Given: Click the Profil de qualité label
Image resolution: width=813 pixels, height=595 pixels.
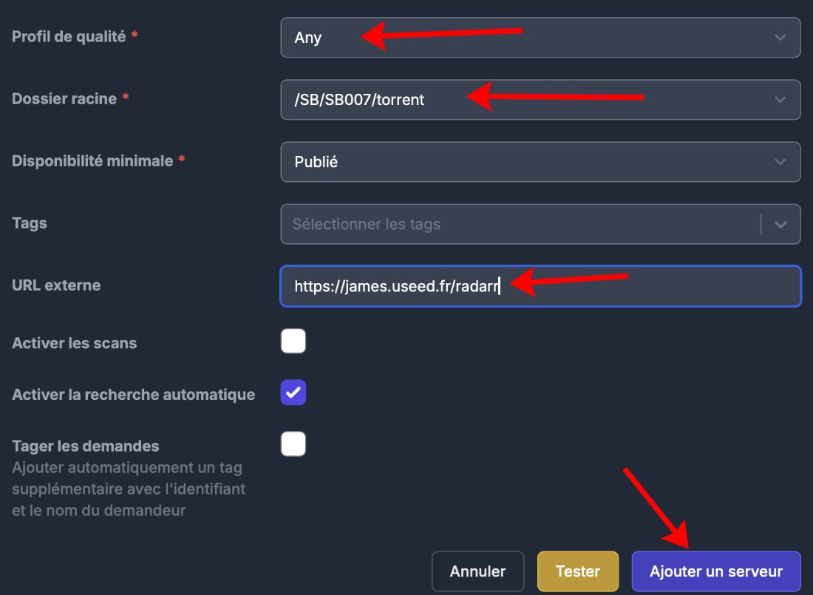Looking at the screenshot, I should click(x=69, y=36).
